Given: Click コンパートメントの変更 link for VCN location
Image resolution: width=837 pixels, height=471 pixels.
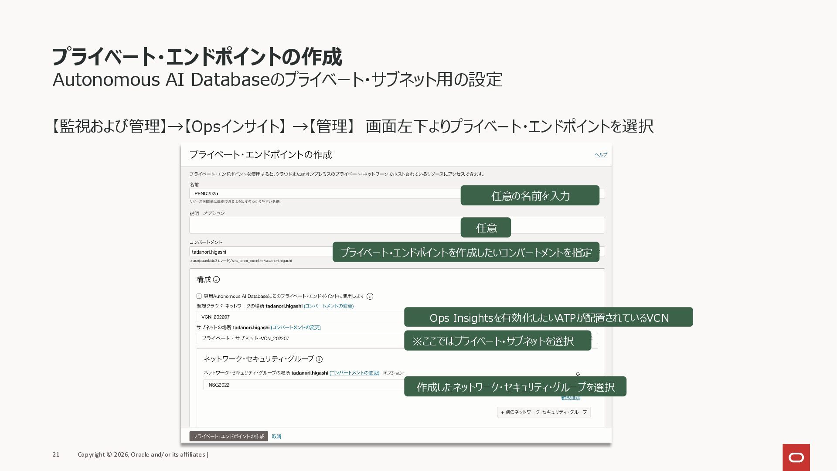Looking at the screenshot, I should pyautogui.click(x=329, y=306).
